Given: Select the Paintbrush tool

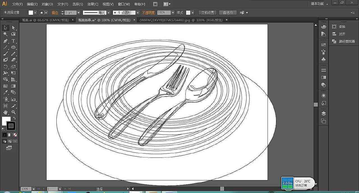Looking at the screenshot, I should point(5,54).
